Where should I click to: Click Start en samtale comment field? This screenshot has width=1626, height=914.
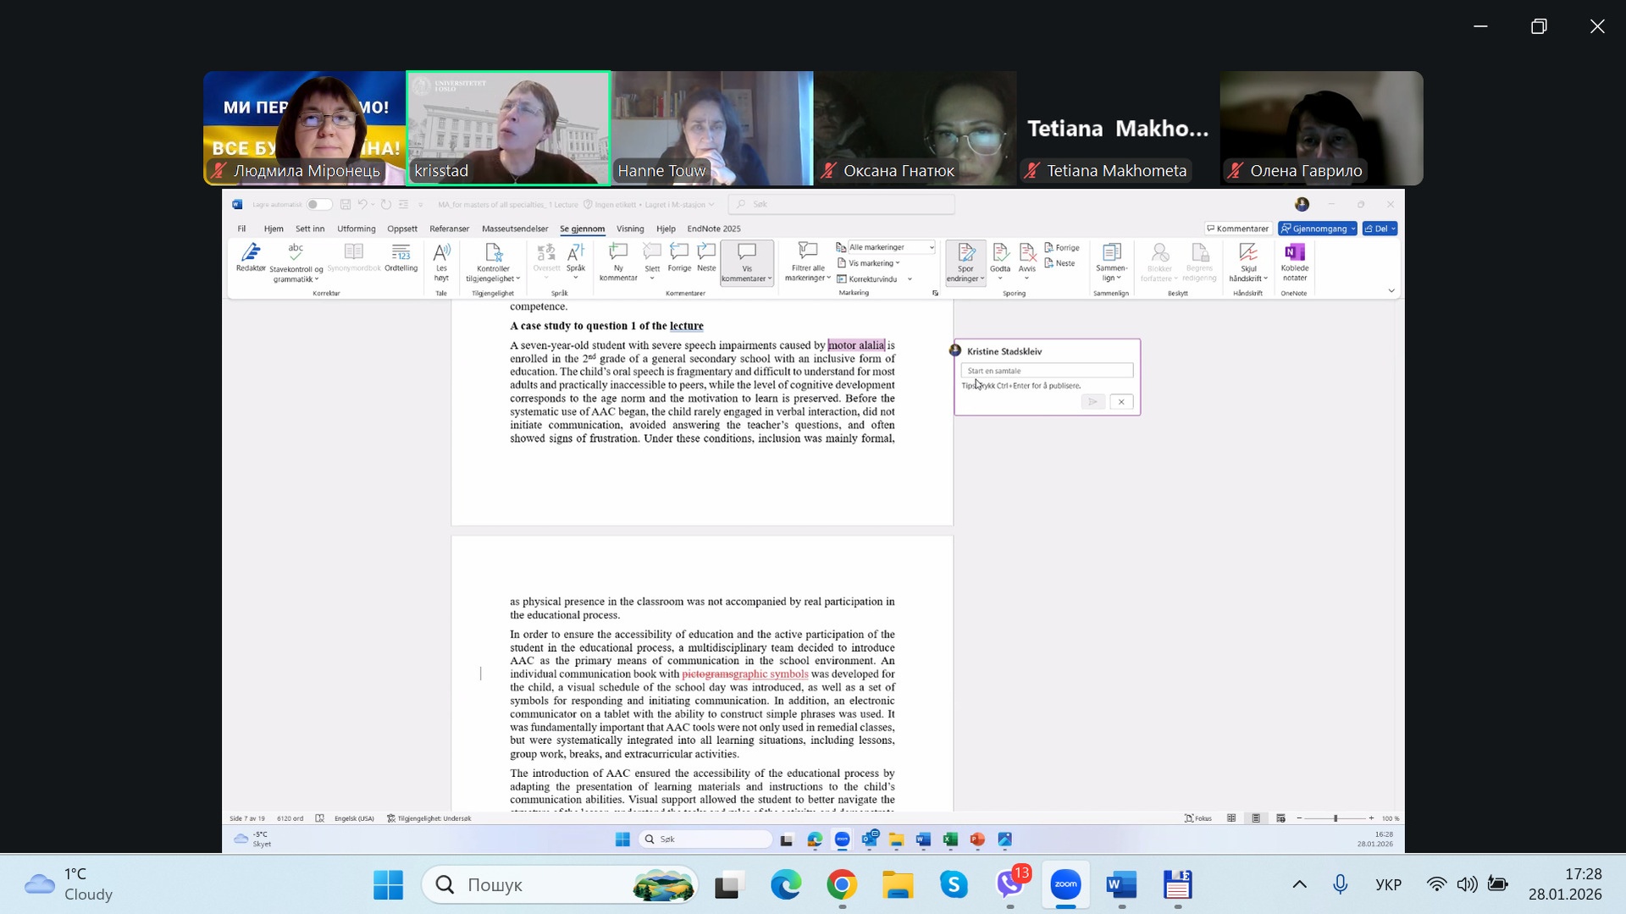(1047, 371)
